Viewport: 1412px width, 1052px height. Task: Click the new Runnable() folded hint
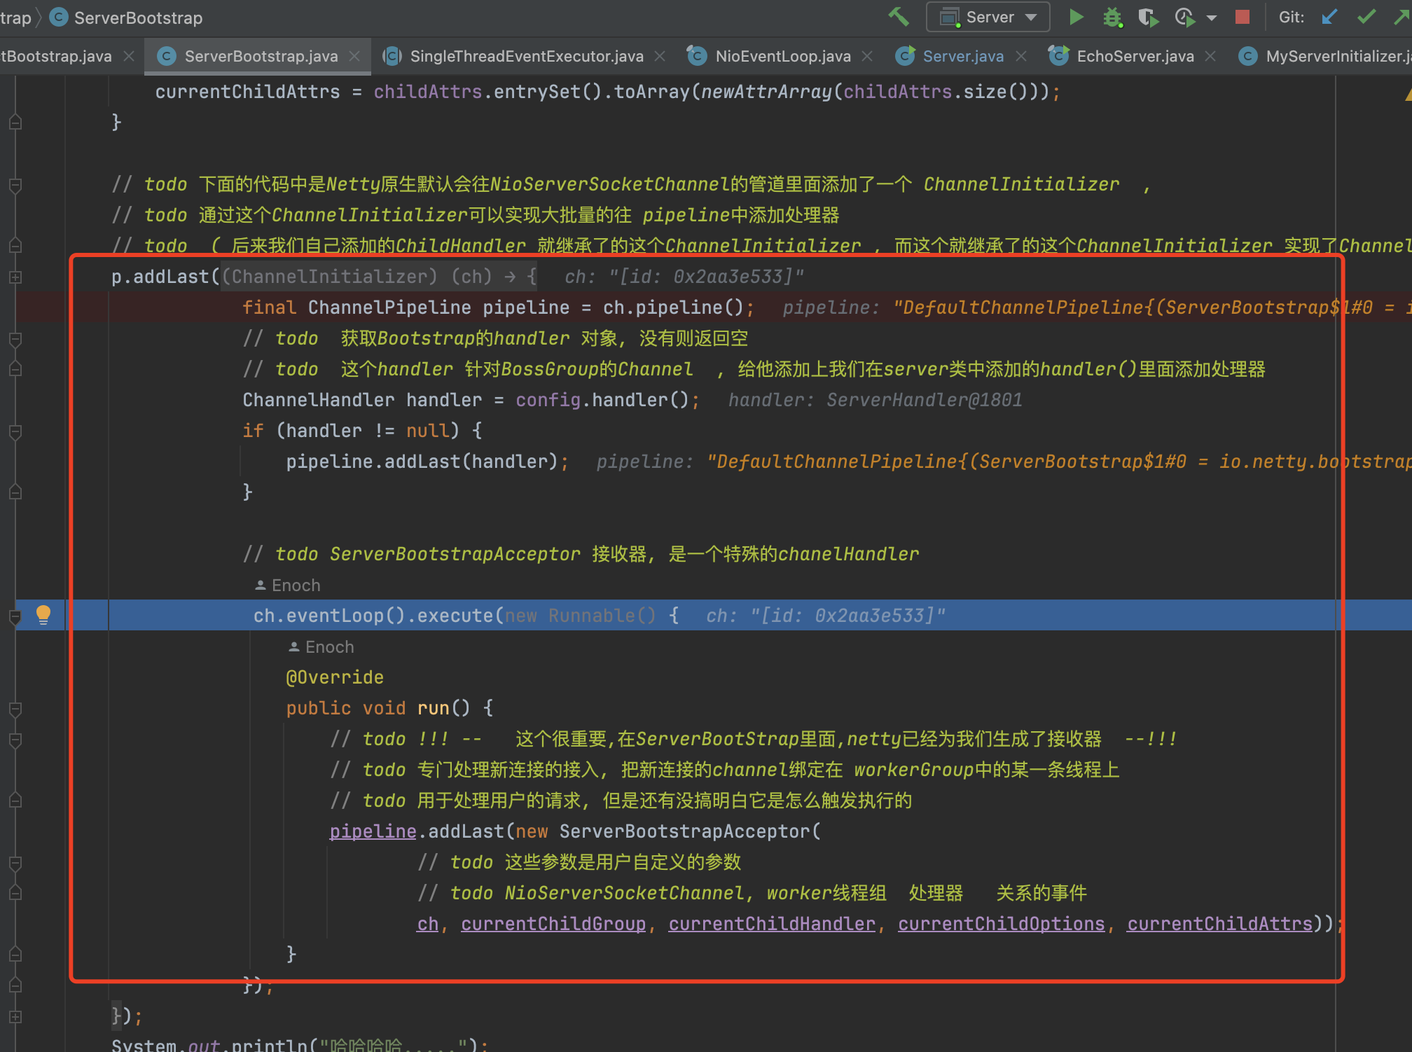tap(581, 616)
